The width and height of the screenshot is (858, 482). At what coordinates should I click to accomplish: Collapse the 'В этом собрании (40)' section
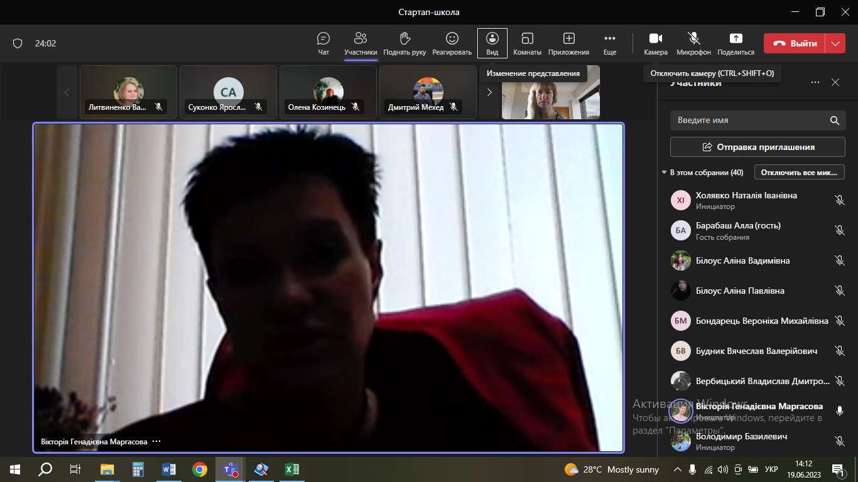coord(665,173)
